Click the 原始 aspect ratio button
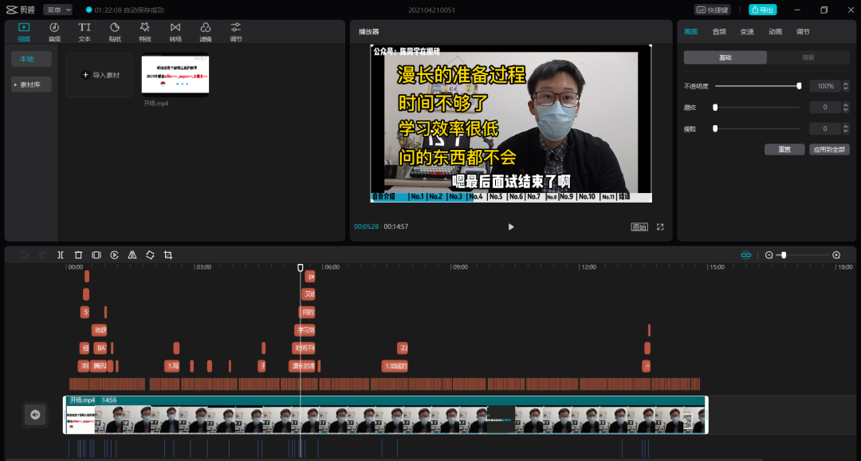This screenshot has height=461, width=861. tap(639, 227)
